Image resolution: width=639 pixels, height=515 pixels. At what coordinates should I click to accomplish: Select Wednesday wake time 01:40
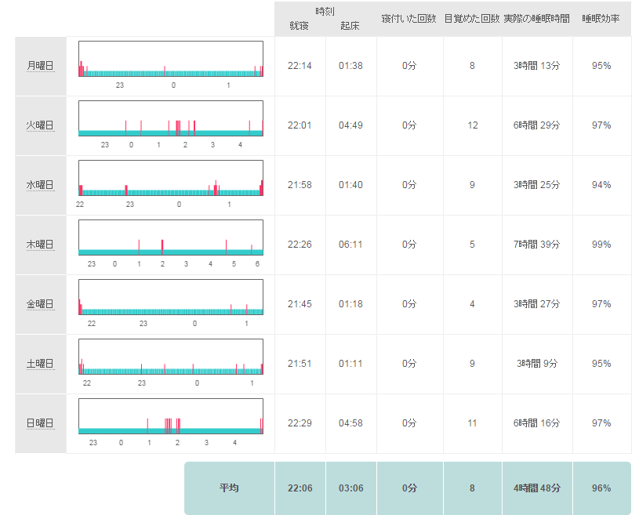350,185
